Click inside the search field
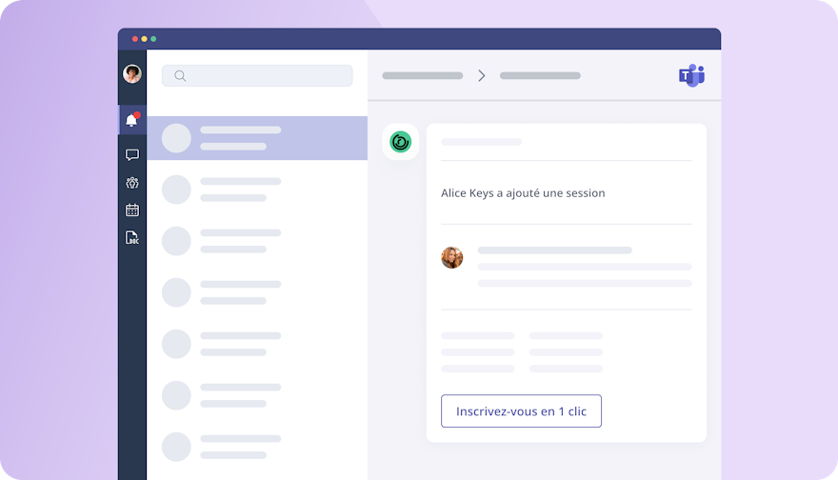 coord(257,76)
